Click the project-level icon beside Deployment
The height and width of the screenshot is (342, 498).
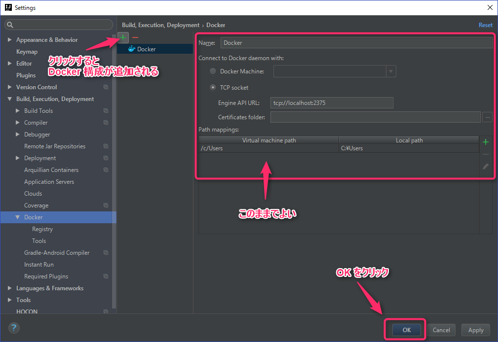click(x=106, y=158)
